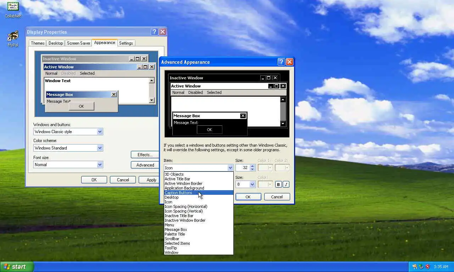Pick Message Box in the Item list

pyautogui.click(x=199, y=229)
